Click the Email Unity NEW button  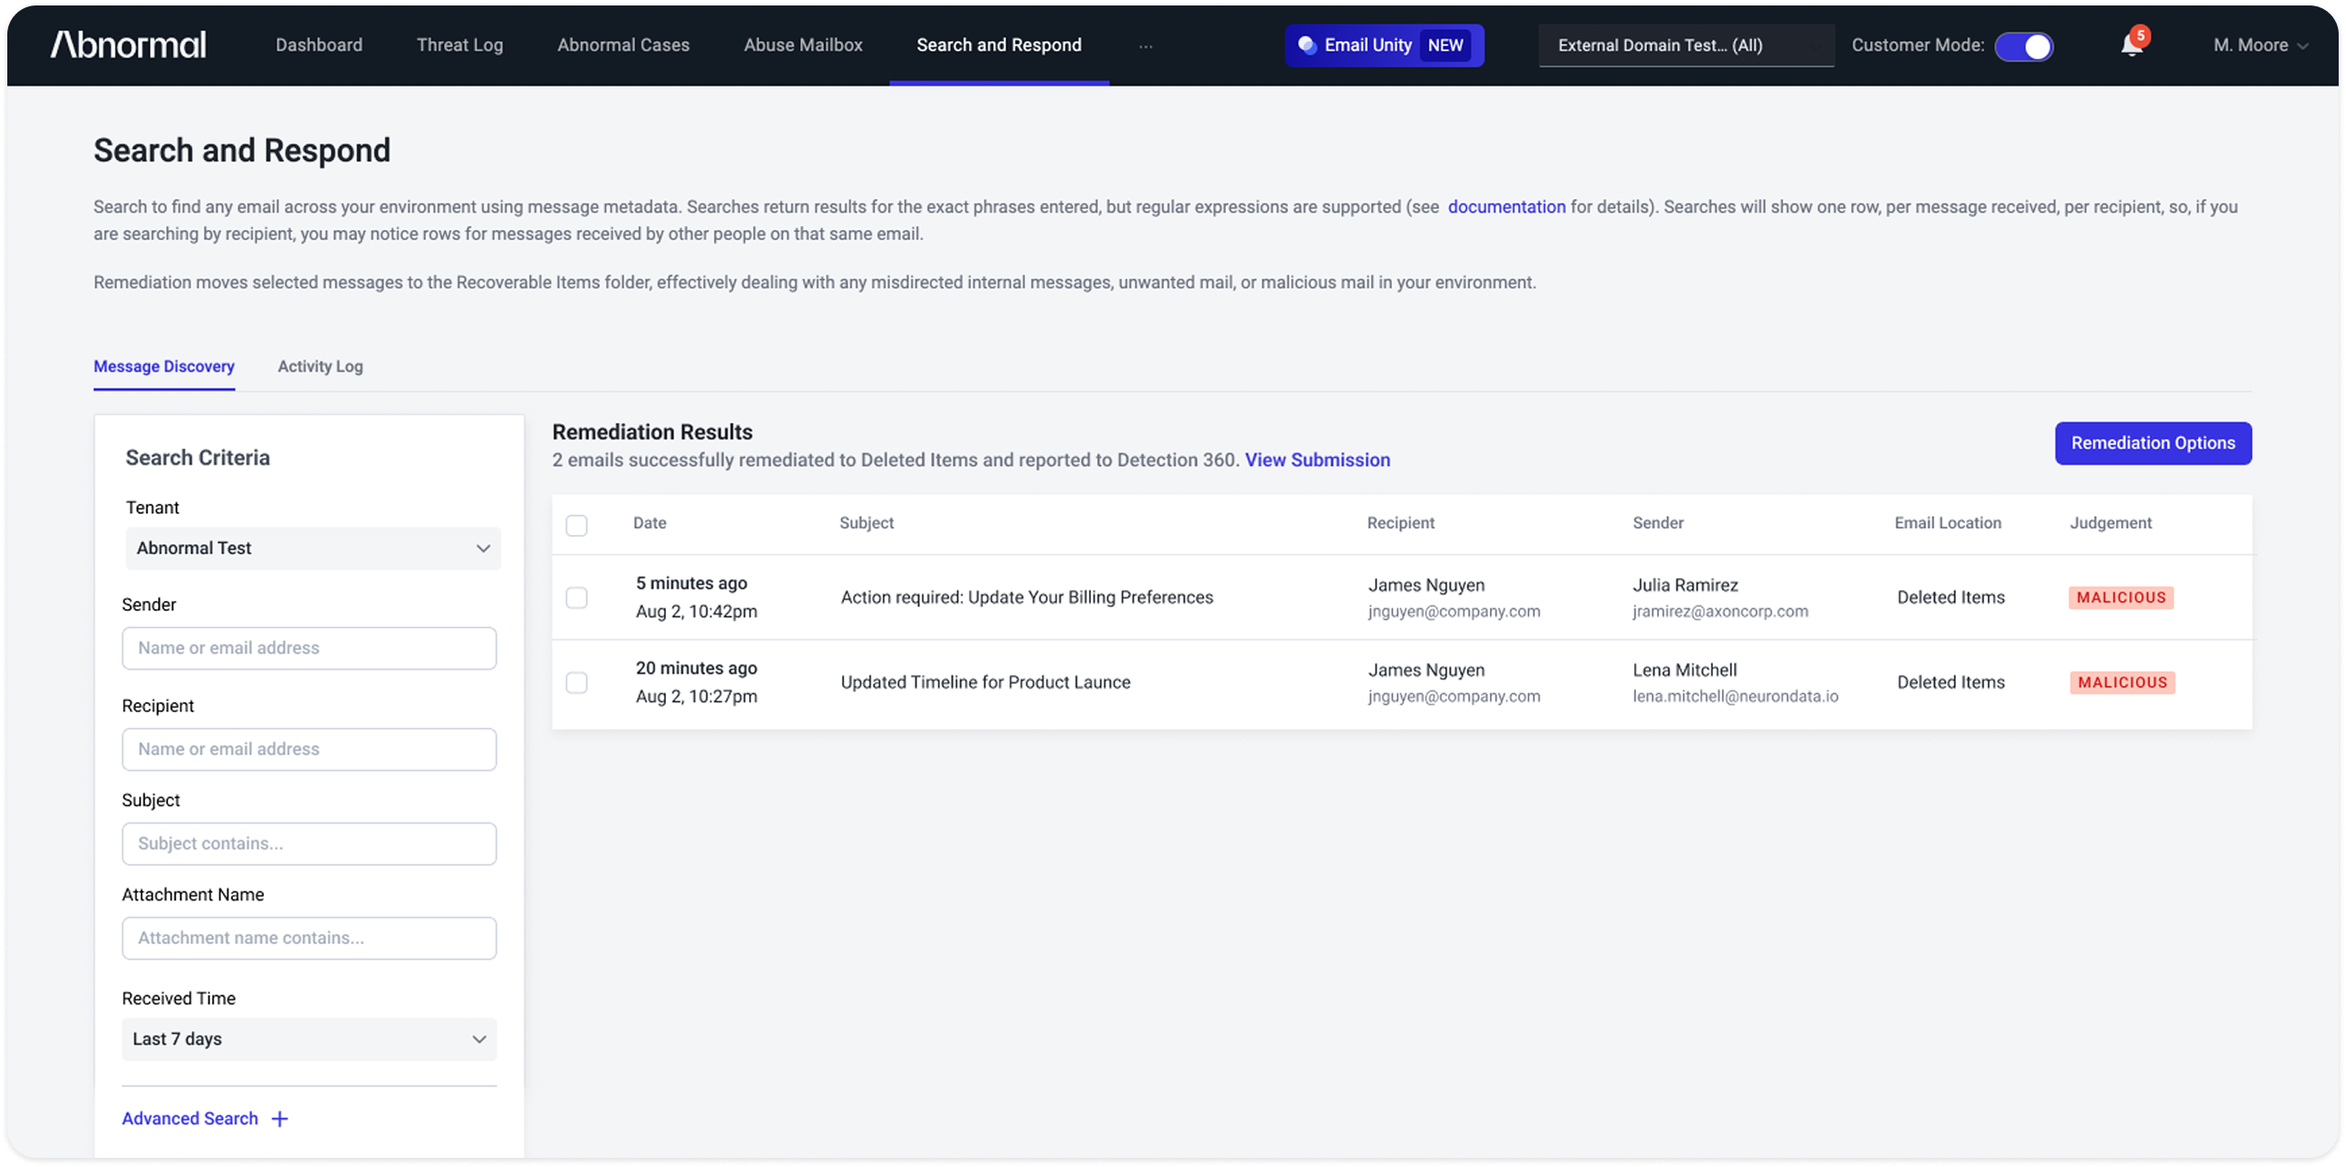pos(1384,45)
